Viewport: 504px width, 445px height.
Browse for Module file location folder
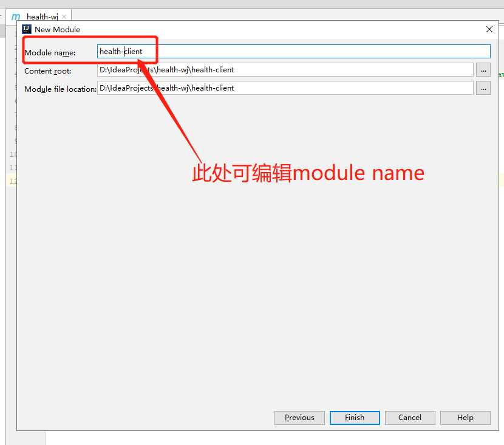click(x=483, y=88)
